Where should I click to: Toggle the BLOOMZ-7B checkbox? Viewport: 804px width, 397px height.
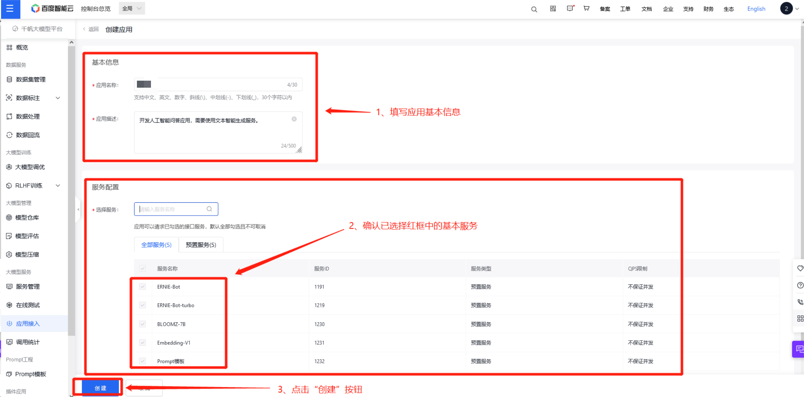pos(143,324)
